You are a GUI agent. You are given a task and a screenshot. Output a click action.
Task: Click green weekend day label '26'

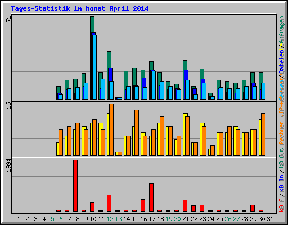(x=228, y=219)
